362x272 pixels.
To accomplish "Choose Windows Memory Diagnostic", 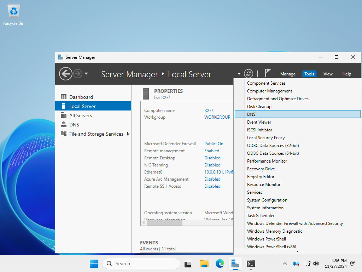I will click(297, 231).
